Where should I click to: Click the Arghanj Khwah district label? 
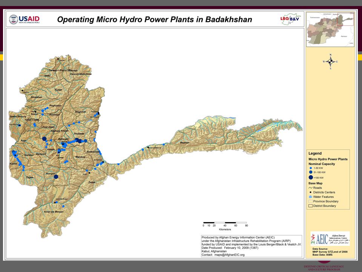tap(60, 131)
